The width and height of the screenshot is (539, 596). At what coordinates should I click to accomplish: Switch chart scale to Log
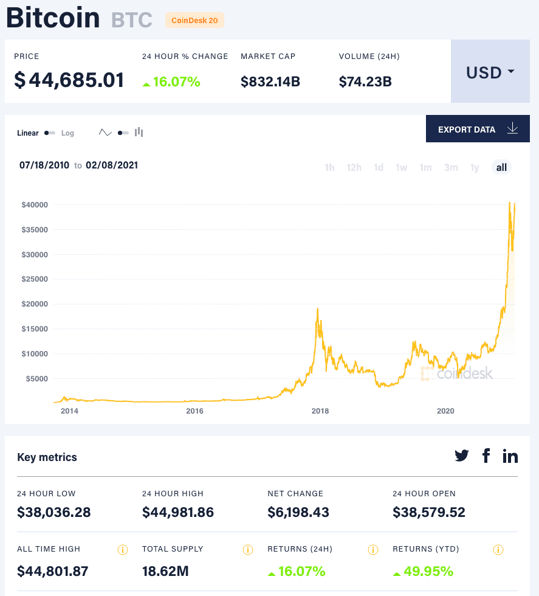[x=67, y=133]
